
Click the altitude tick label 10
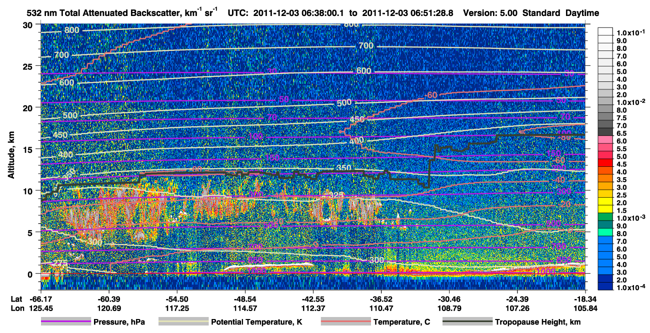click(27, 191)
